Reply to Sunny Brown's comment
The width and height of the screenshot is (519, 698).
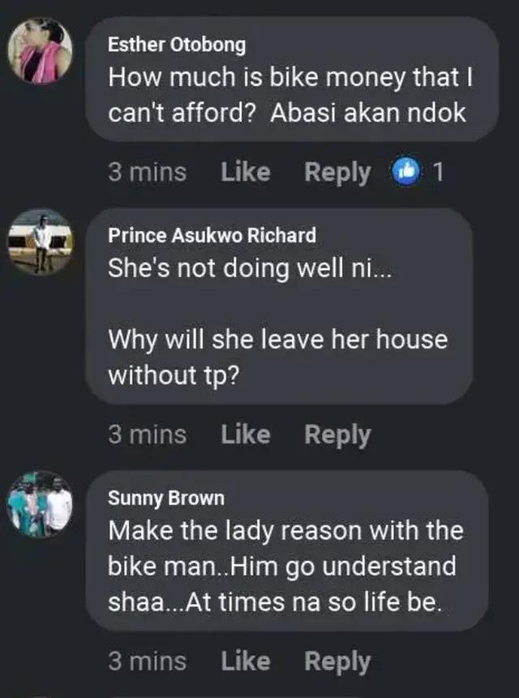point(337,662)
